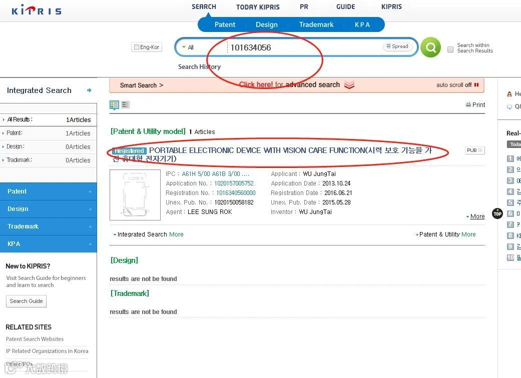Expand the Spread search box option
The width and height of the screenshot is (521, 378).
(x=397, y=46)
